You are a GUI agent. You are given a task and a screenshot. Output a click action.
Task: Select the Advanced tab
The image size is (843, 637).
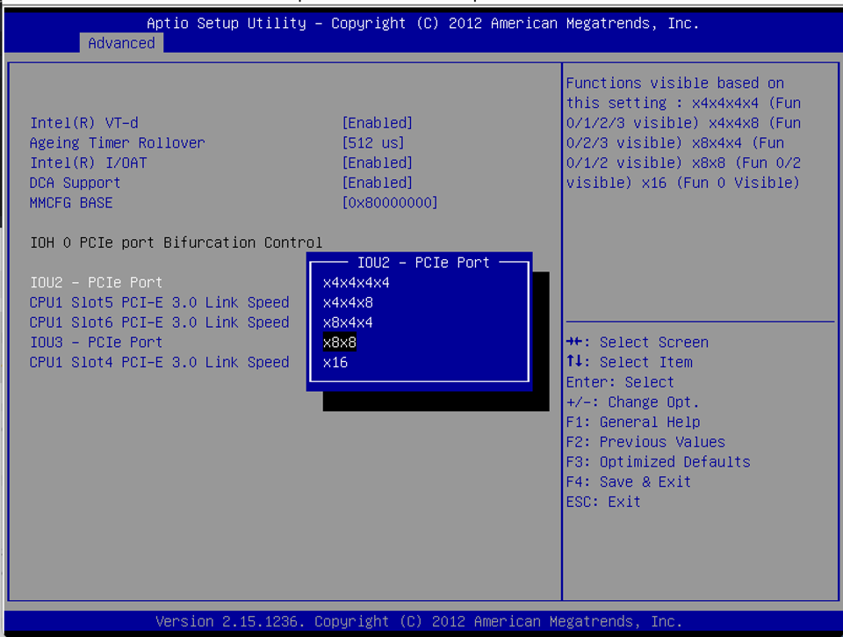pos(121,43)
